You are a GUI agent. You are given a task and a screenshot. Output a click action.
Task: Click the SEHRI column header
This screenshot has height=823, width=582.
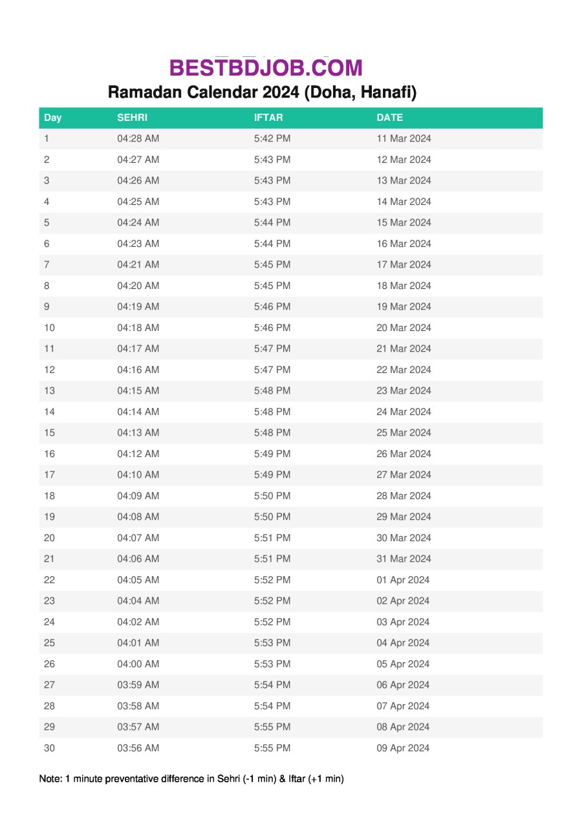(132, 118)
